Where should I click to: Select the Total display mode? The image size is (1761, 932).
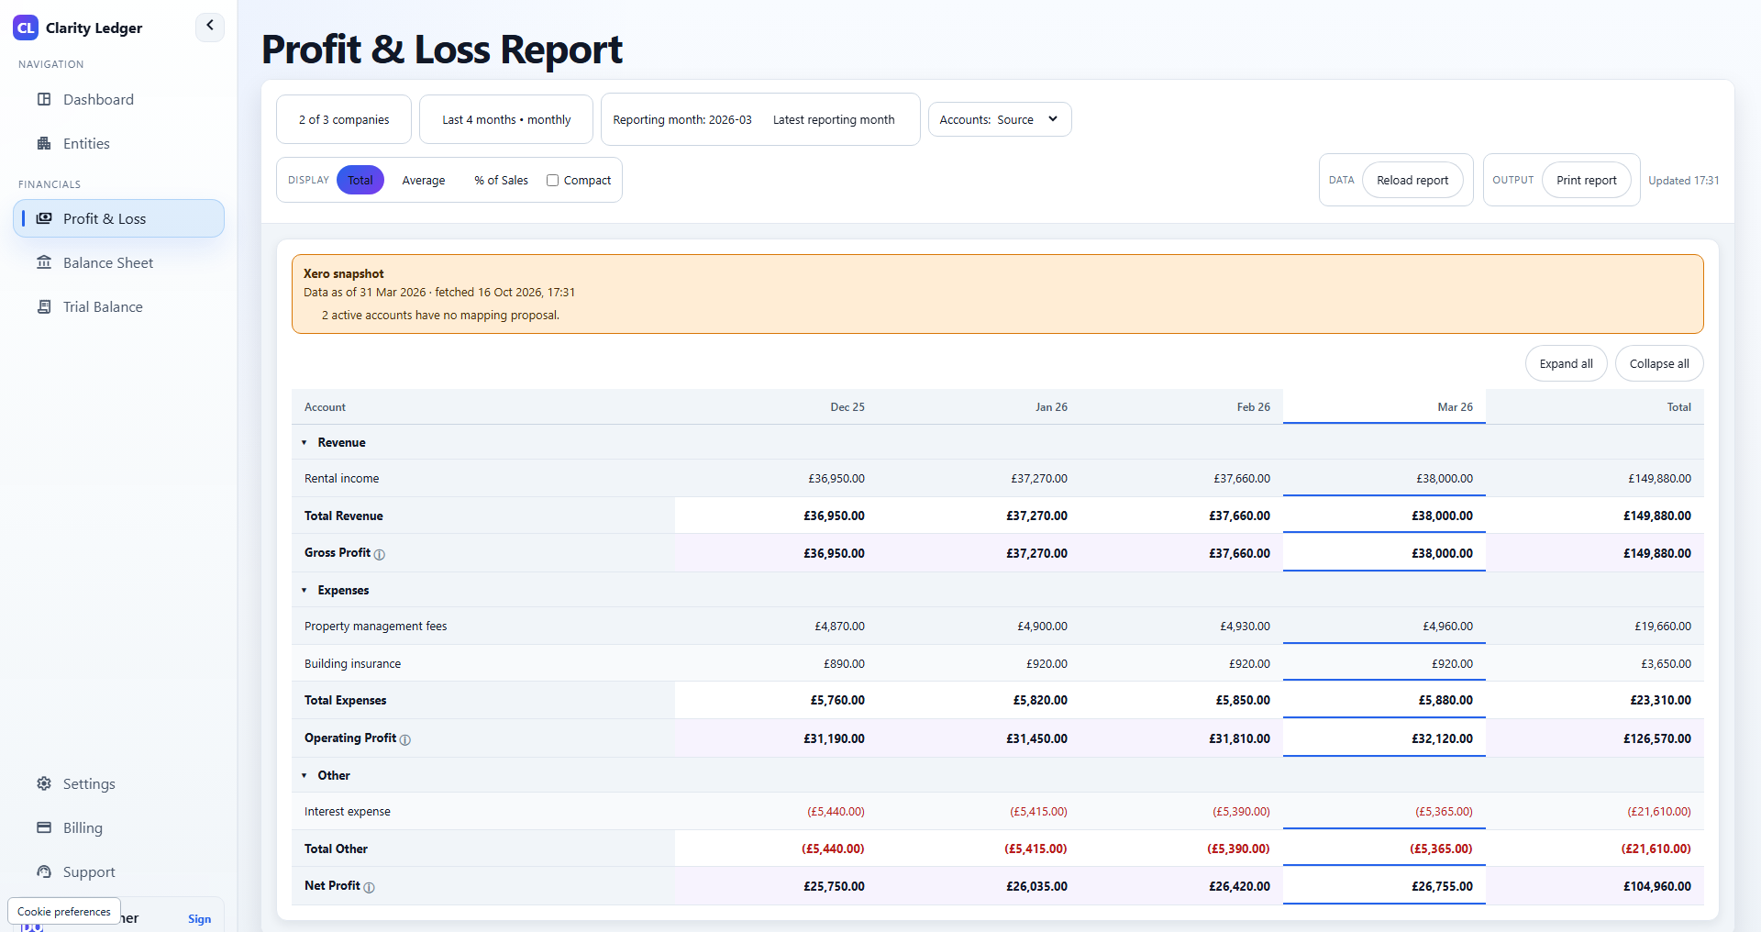(x=360, y=180)
